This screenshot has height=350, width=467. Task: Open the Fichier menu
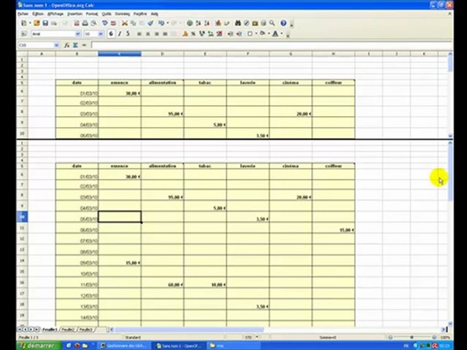tap(23, 14)
